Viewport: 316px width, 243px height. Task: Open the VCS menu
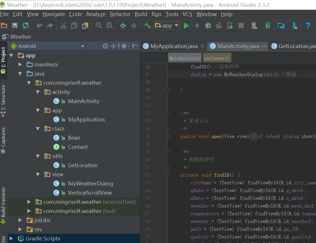(187, 14)
